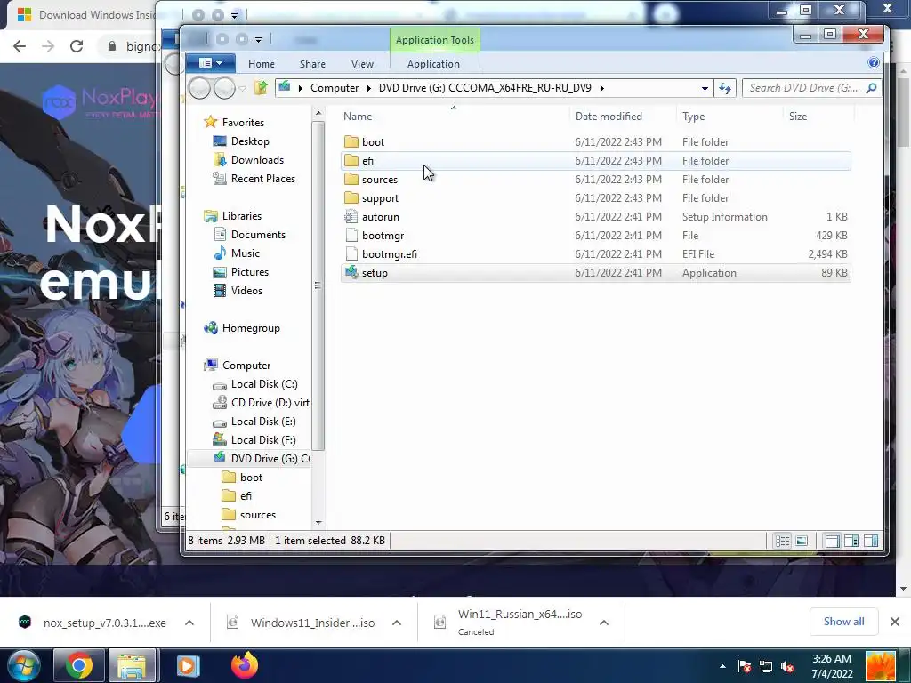
Task: Click navigation pane scroll down arrow
Action: [318, 523]
